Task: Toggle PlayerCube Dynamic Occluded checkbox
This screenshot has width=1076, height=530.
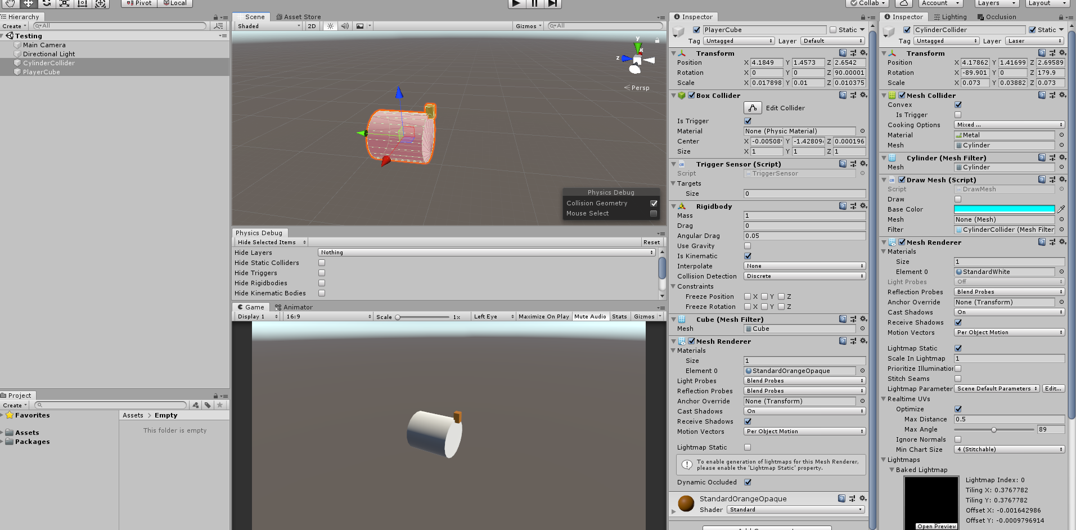Action: tap(748, 482)
